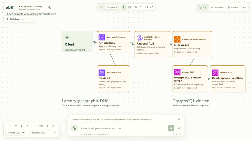Switch to Slide view

coord(101,7)
